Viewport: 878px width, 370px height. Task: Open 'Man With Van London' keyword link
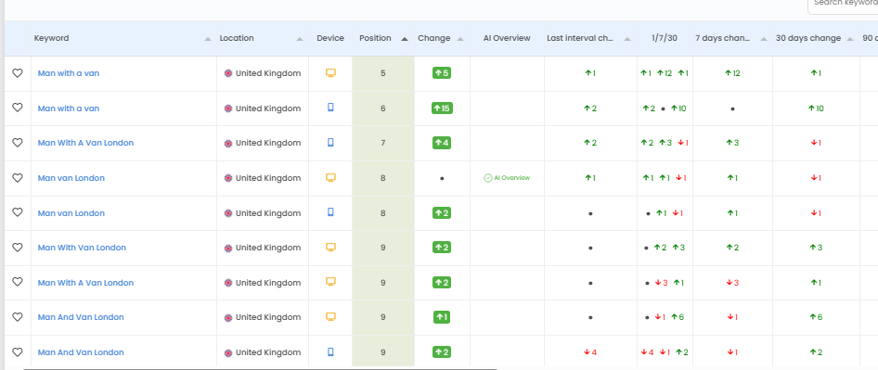click(82, 248)
